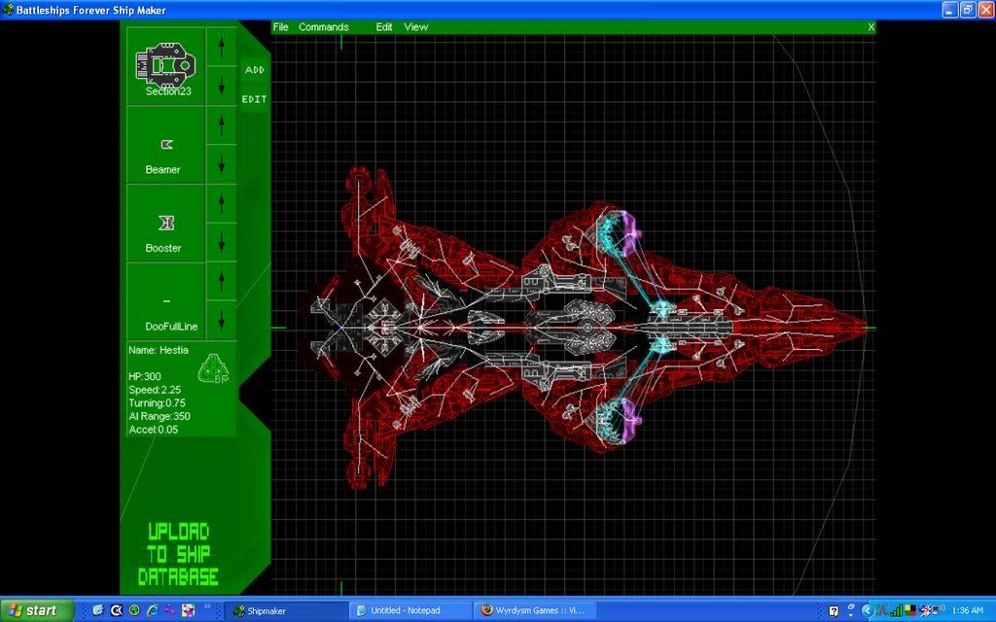Select the Beamer weapon icon

tap(166, 145)
